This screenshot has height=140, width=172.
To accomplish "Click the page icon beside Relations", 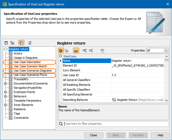I will coord(10,109).
